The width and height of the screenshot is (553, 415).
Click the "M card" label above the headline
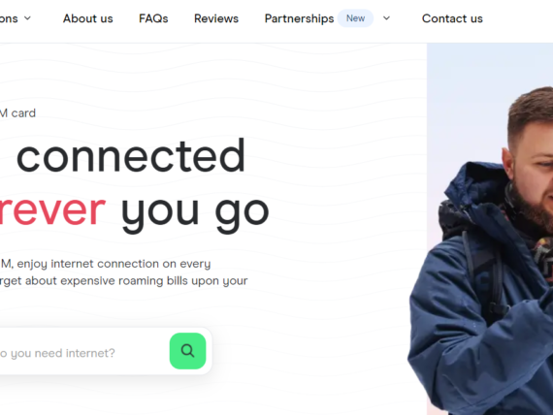point(17,113)
